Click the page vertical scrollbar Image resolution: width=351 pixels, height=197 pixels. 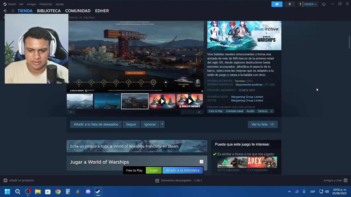[x=349, y=42]
